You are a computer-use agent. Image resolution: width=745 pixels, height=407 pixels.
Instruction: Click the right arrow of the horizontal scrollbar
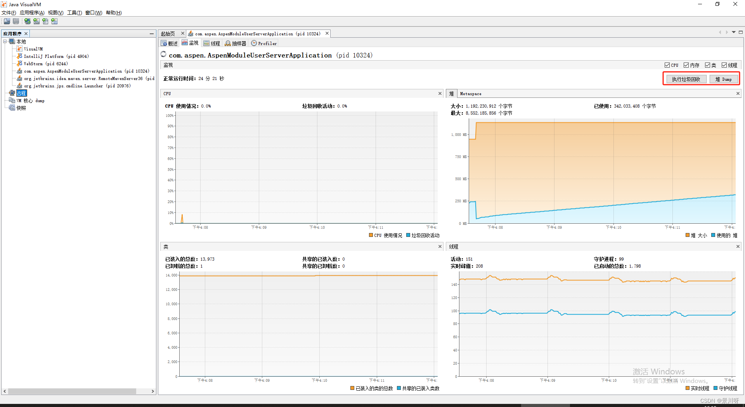(x=152, y=391)
